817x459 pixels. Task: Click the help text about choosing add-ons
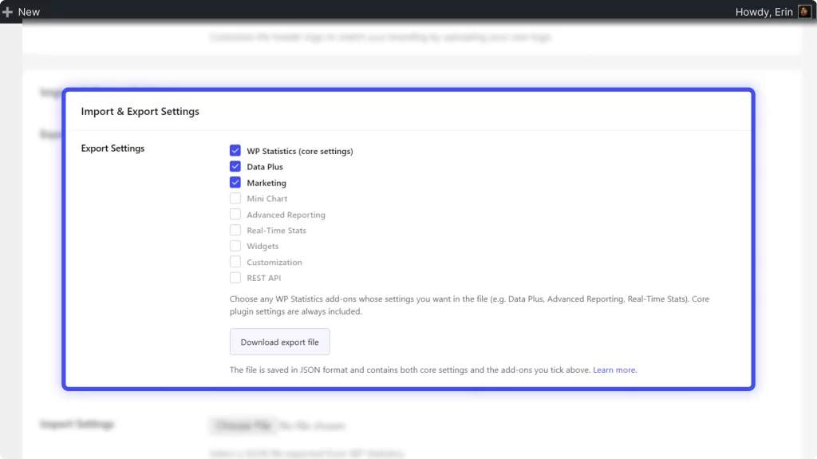(x=469, y=305)
